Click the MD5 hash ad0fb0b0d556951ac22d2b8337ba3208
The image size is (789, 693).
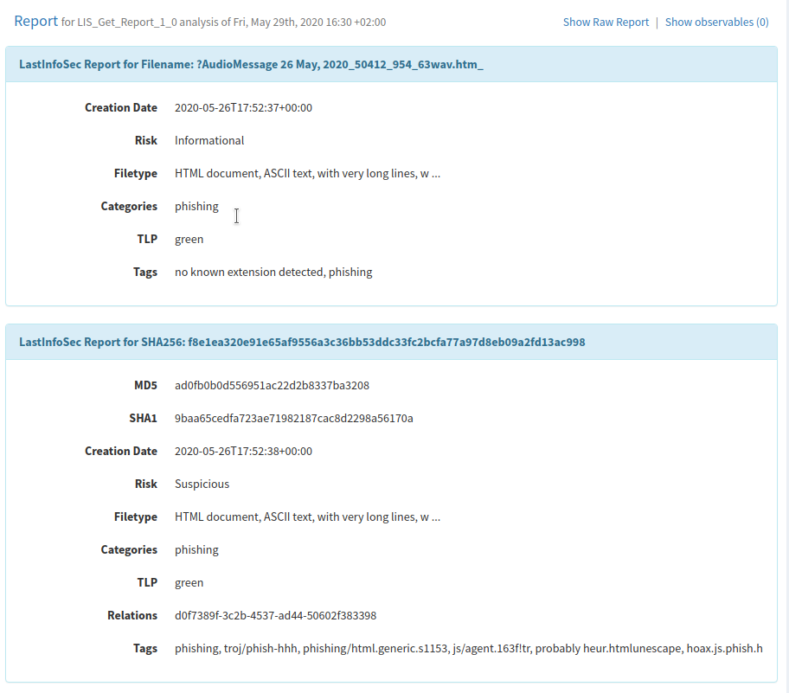point(272,386)
